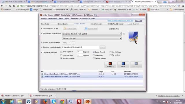The width and height of the screenshot is (185, 104).
Task: Open Windows Explorer folder in taskbar
Action: [x=20, y=101]
